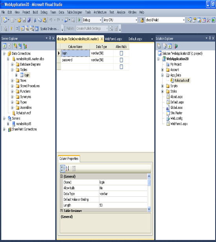Click the Spatial Indexes... button

click(49, 29)
